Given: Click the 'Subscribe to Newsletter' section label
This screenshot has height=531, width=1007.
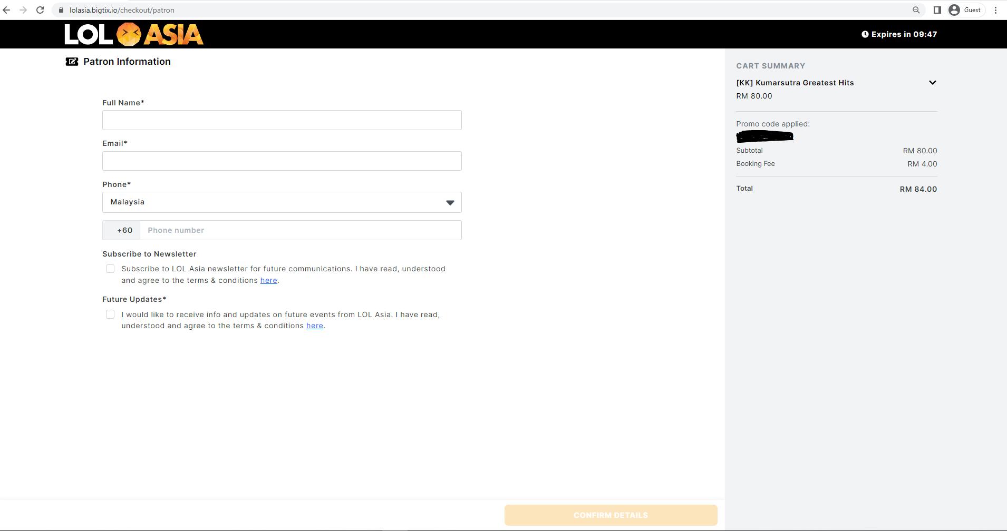Looking at the screenshot, I should (x=149, y=254).
